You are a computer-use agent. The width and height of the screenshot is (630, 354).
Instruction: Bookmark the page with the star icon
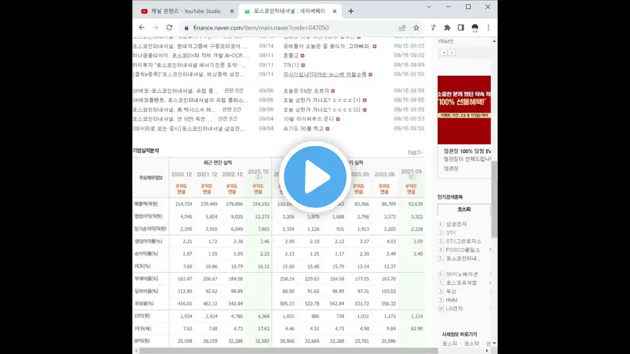coord(416,28)
